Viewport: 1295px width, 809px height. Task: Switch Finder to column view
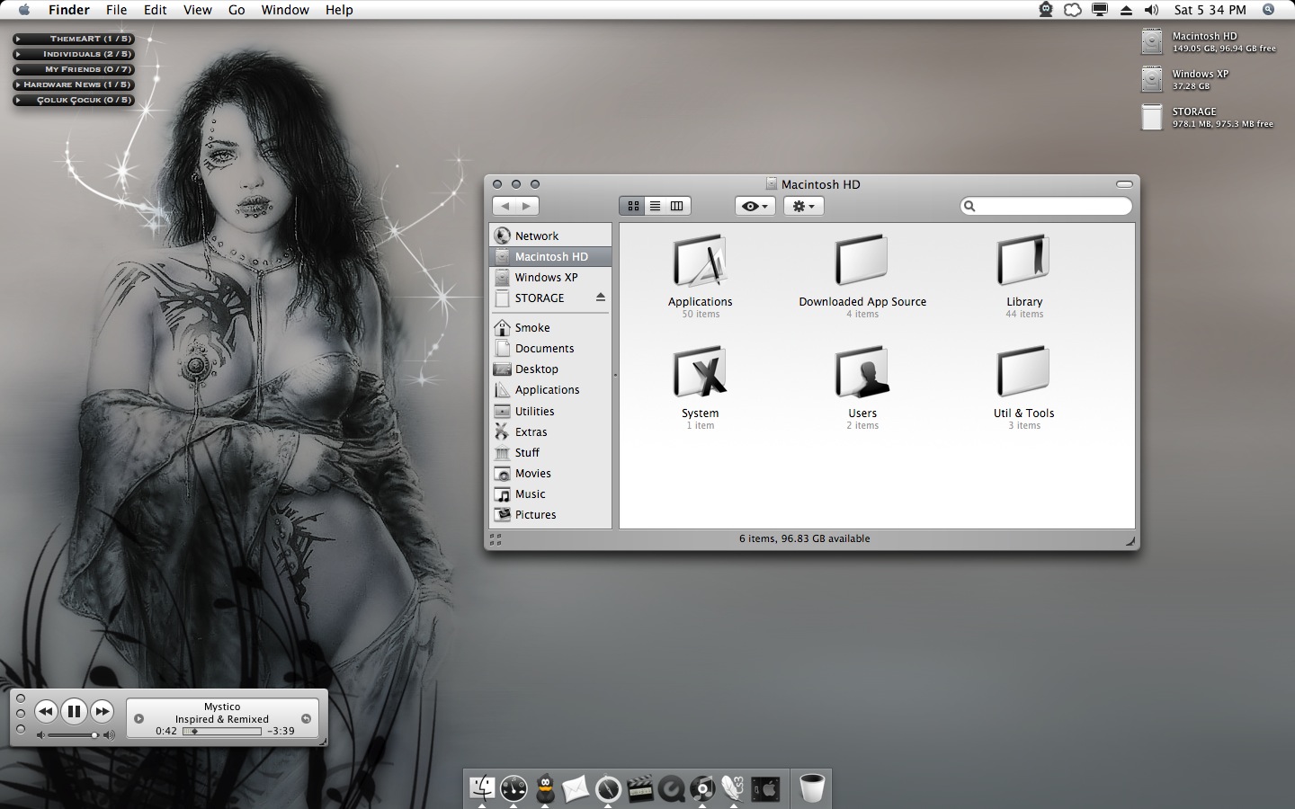[677, 206]
